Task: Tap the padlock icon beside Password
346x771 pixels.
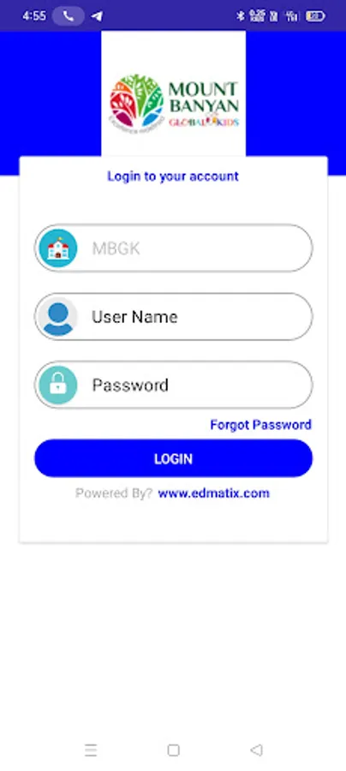Action: coord(58,385)
